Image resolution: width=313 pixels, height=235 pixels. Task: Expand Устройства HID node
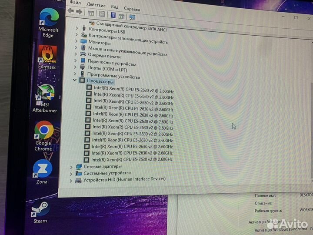tap(71, 181)
